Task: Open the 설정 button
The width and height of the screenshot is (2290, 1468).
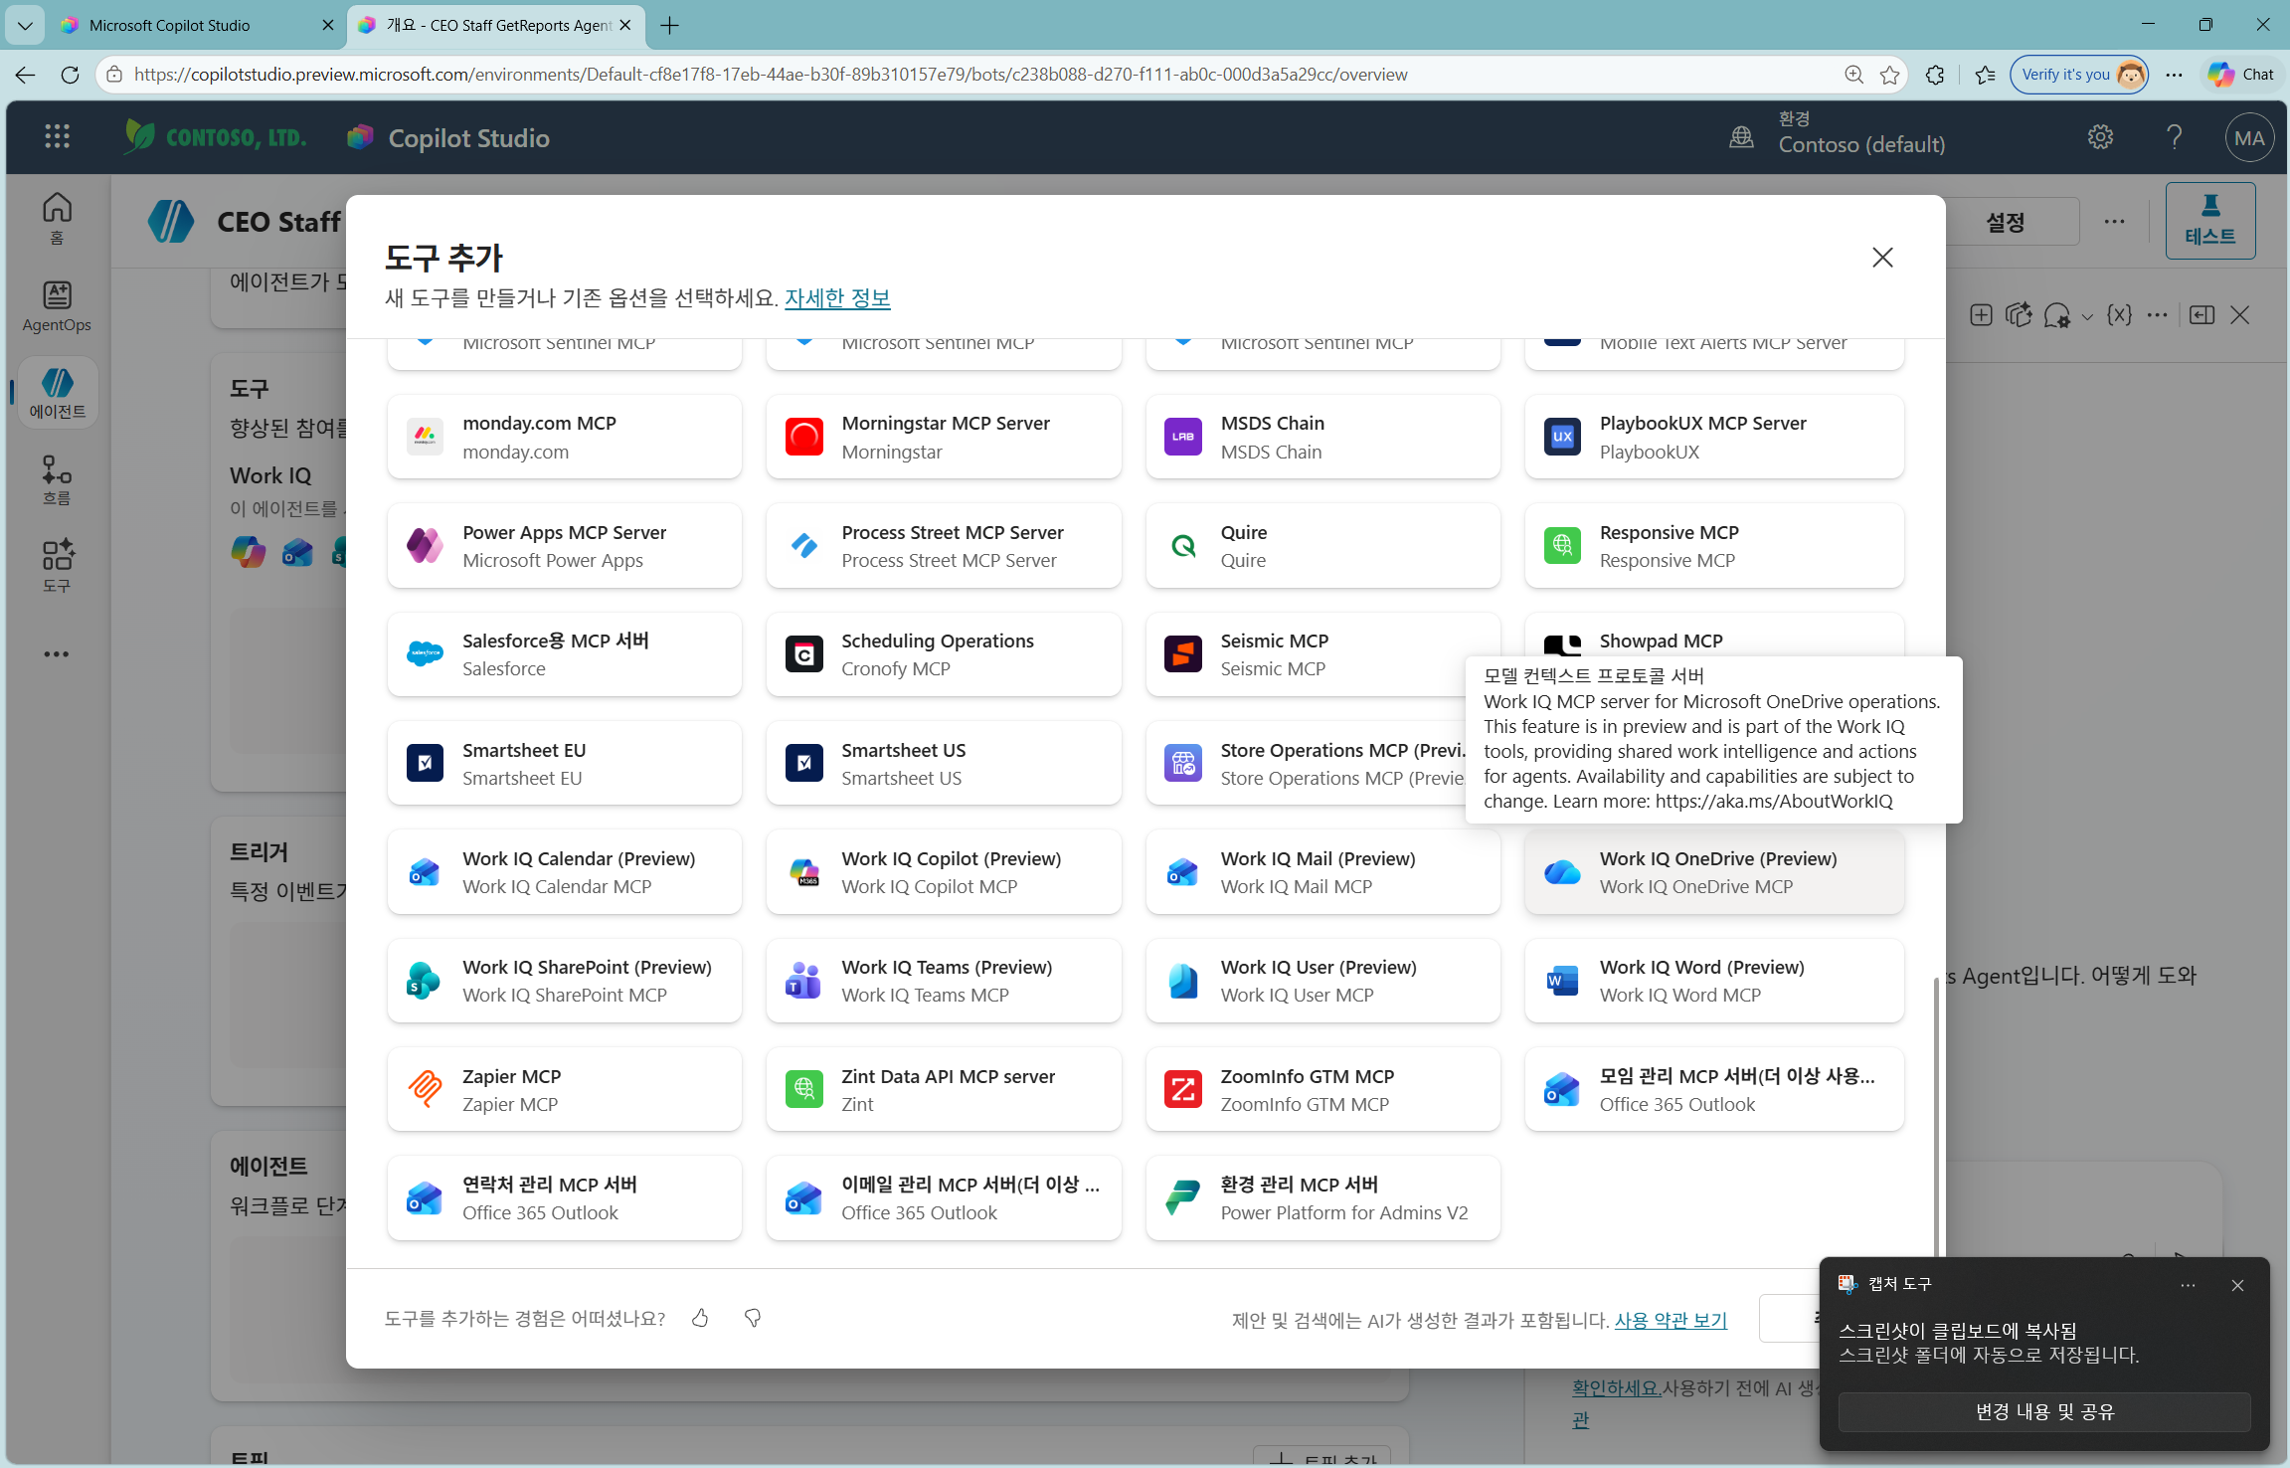Action: [2005, 222]
